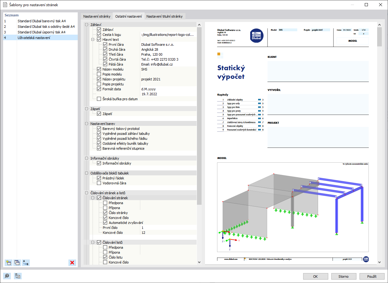Click the První číslo value field
This screenshot has height=283, width=388.
pos(168,228)
